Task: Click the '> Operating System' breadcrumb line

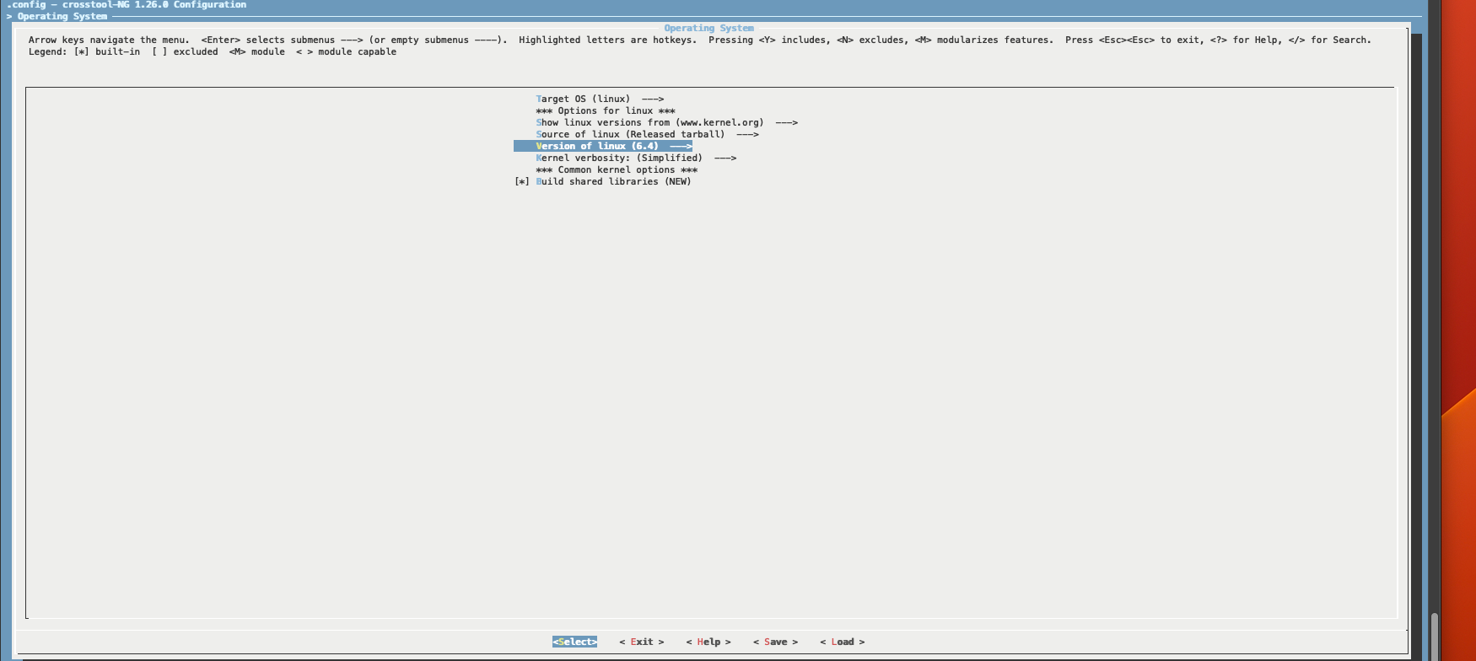Action: [x=57, y=16]
